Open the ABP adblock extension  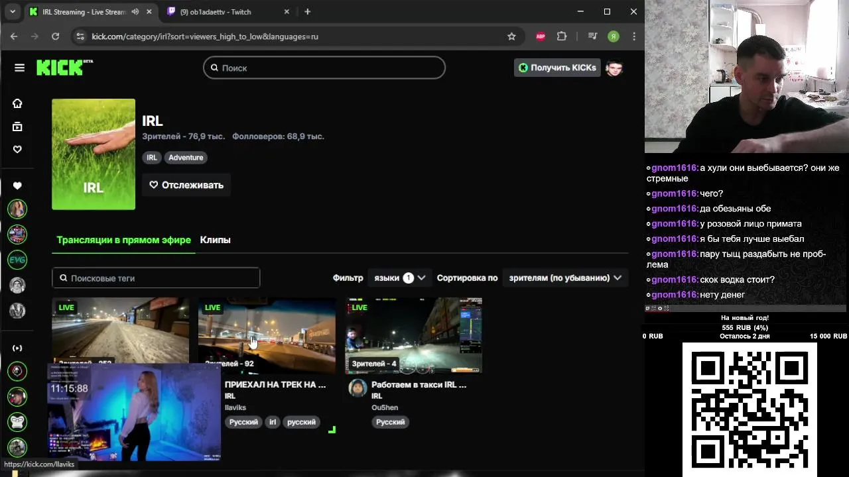coord(541,36)
